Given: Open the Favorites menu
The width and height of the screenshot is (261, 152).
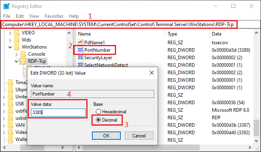Looking at the screenshot, I should [x=54, y=16].
